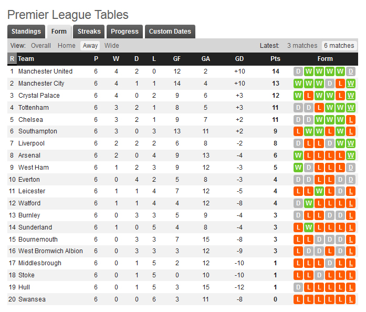This screenshot has width=366, height=312.
Task: Switch view to Overall
Action: click(x=41, y=46)
